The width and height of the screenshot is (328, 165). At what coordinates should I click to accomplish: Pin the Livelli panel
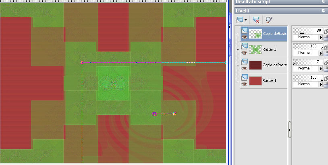tap(323, 10)
